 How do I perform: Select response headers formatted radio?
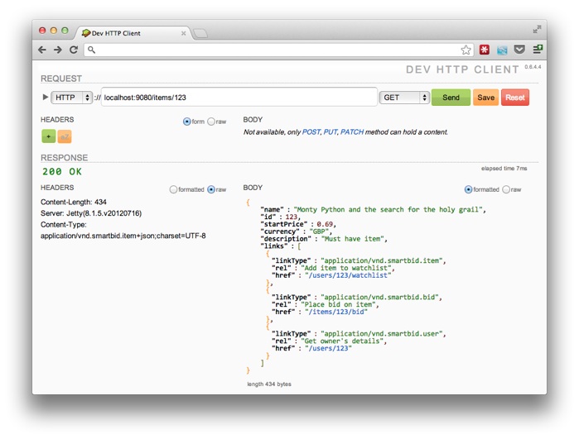point(173,189)
